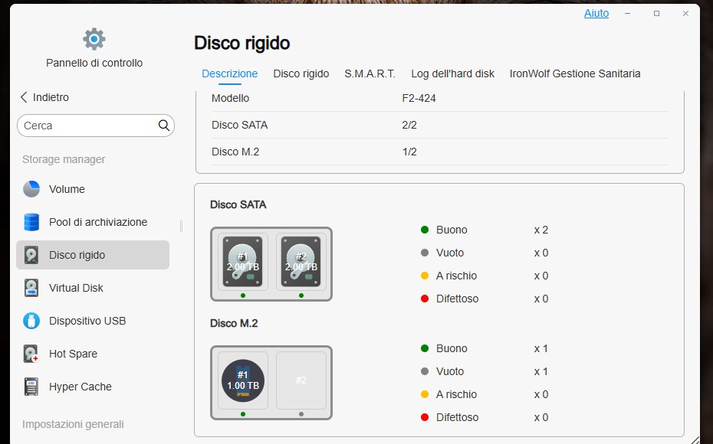Open Log dell'hard disk tab
This screenshot has height=444, width=713.
point(452,73)
